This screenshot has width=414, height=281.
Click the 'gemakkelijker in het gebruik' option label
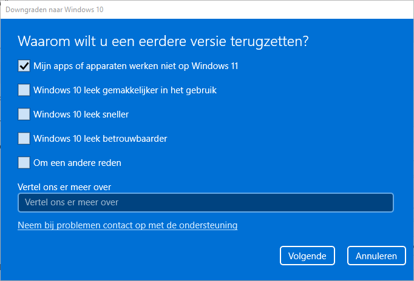[159, 90]
